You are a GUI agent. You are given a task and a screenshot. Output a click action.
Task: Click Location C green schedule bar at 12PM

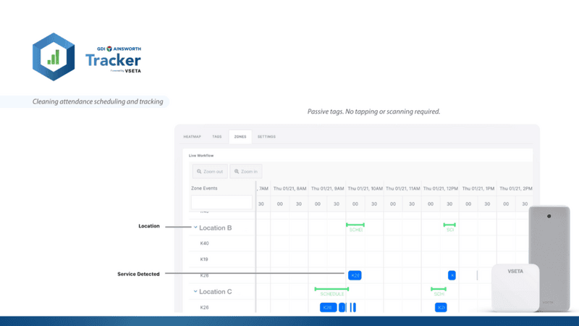pyautogui.click(x=439, y=289)
